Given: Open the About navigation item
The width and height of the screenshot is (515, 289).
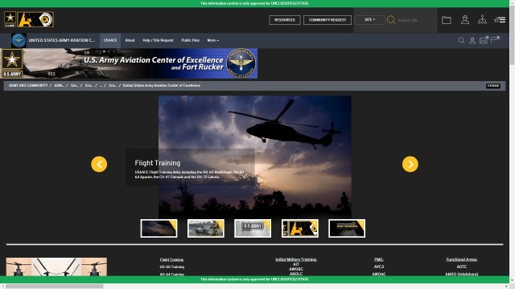Looking at the screenshot, I should click(x=130, y=40).
